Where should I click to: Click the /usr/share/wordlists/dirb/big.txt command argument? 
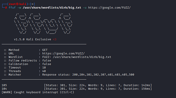(52, 8)
